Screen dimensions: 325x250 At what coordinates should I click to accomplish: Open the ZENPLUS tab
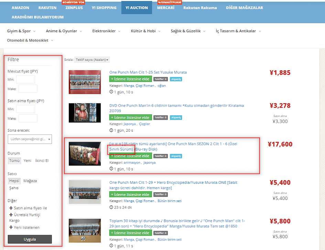(74, 8)
